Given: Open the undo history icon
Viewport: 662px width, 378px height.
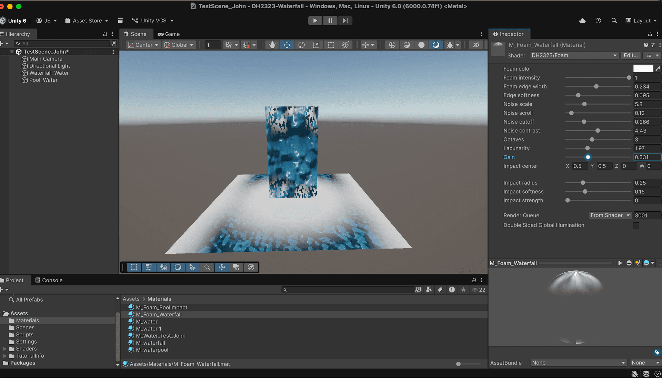Looking at the screenshot, I should click(x=598, y=21).
